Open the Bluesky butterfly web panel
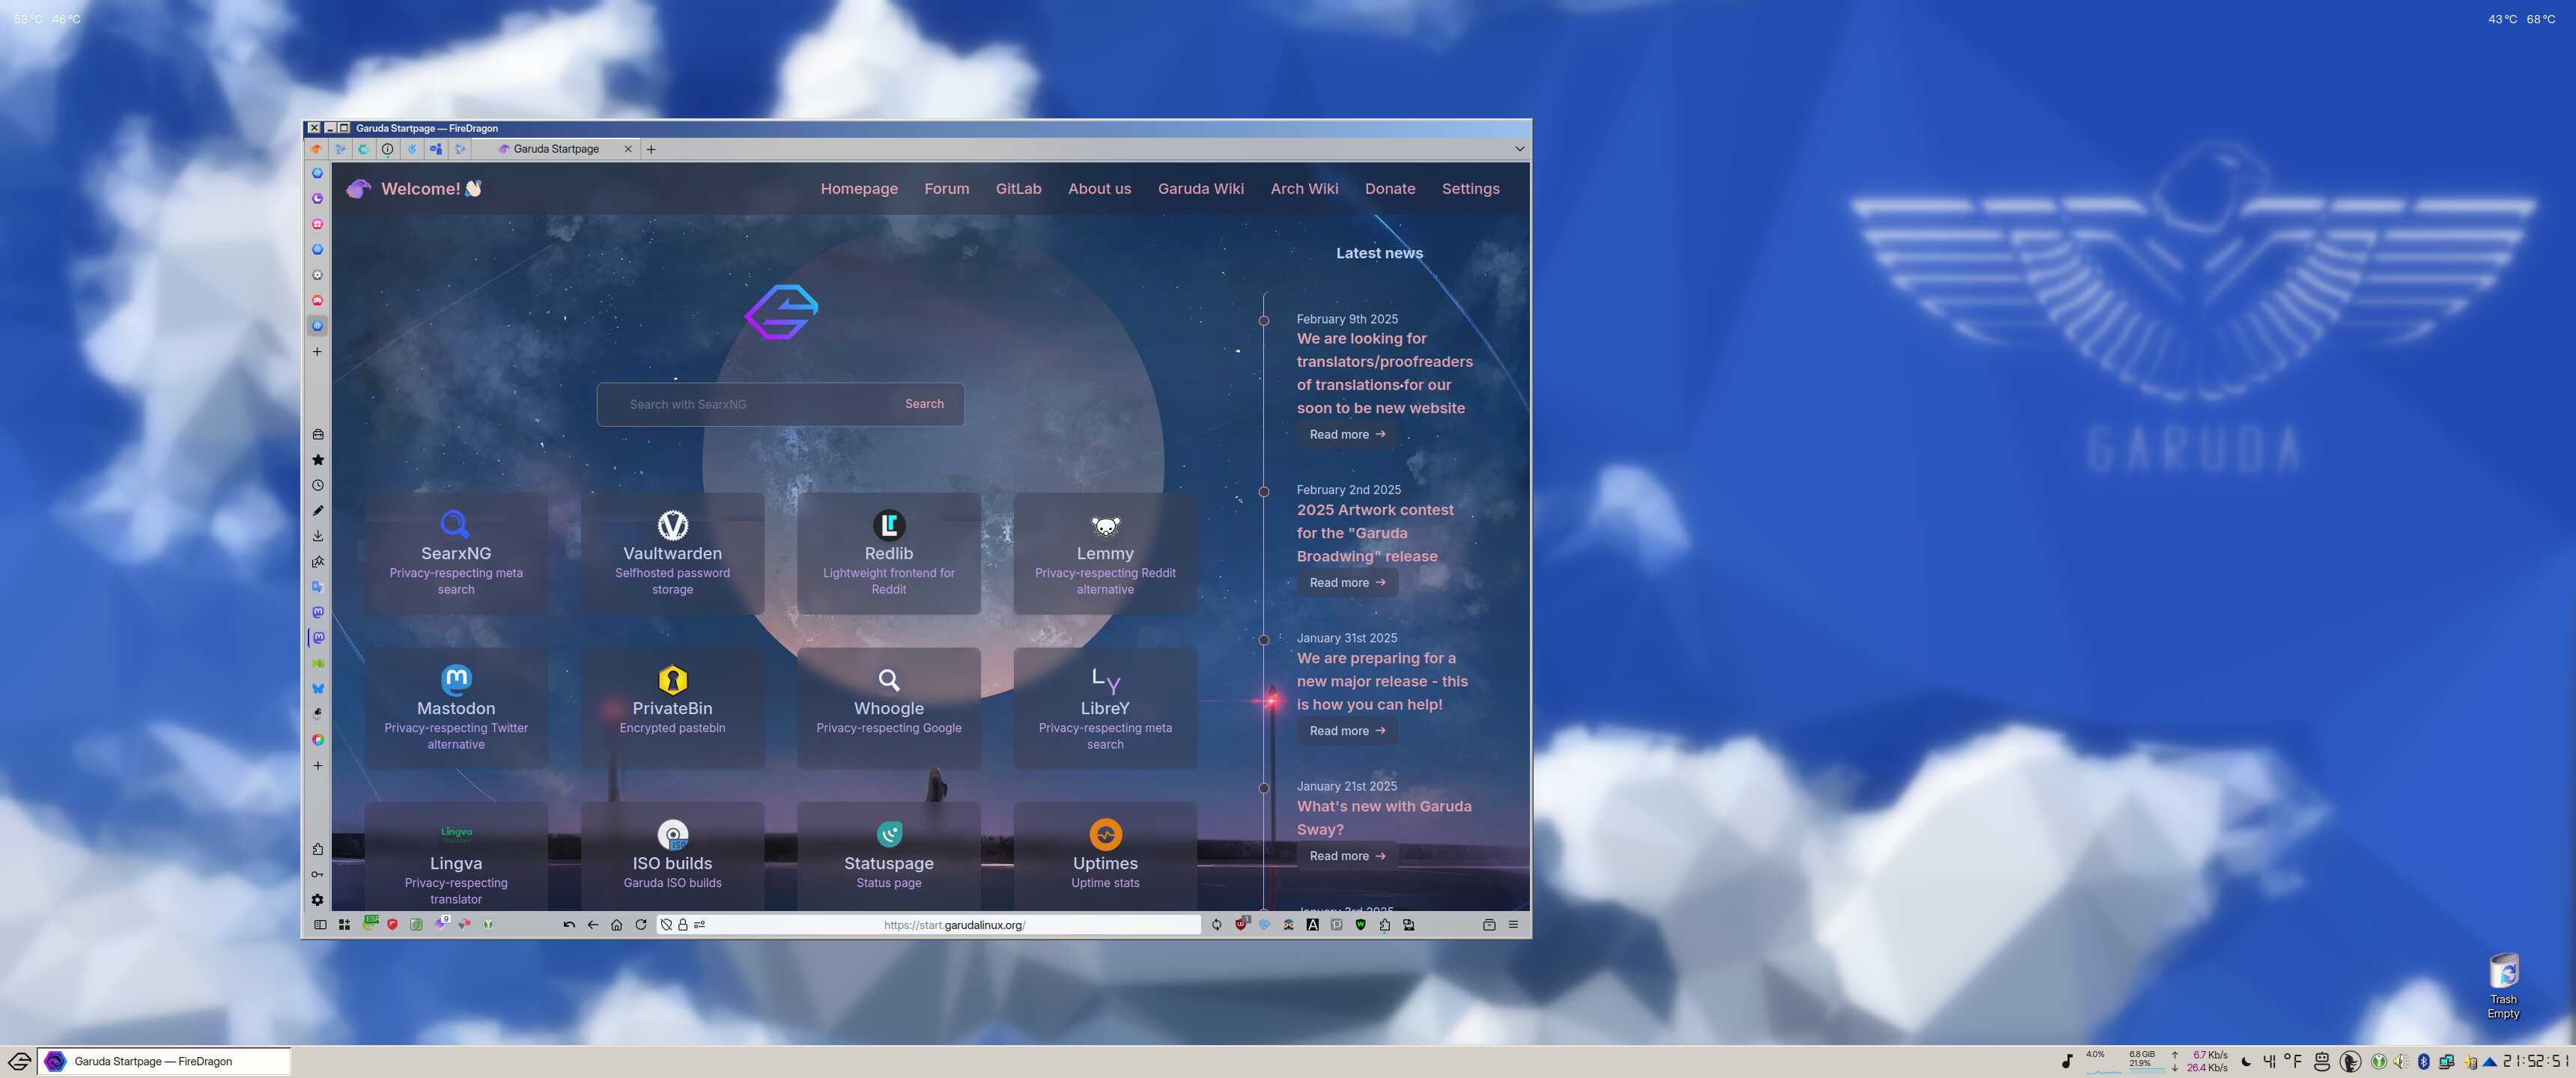The height and width of the screenshot is (1078, 2576). point(318,689)
